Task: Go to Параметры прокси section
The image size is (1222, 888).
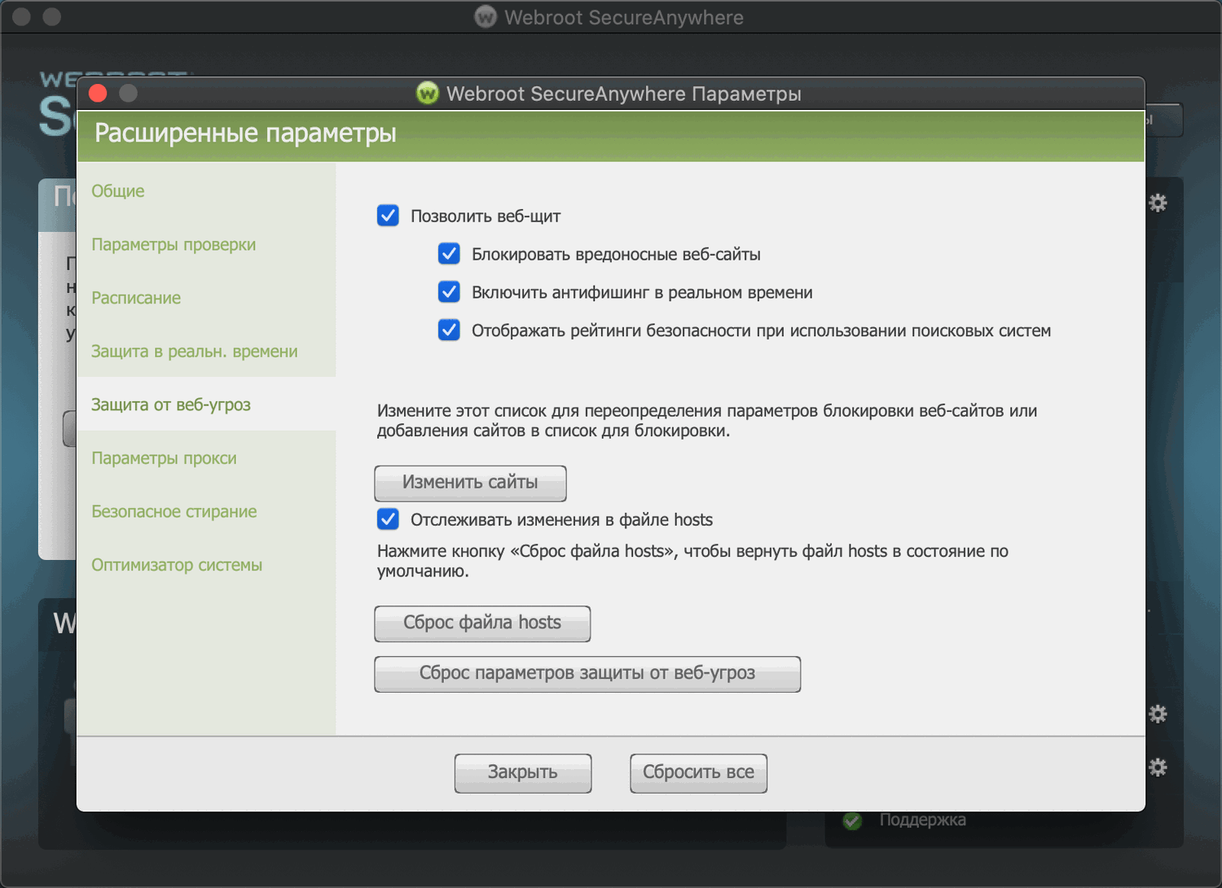Action: 164,458
